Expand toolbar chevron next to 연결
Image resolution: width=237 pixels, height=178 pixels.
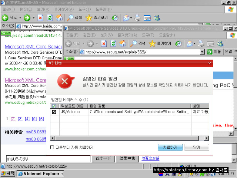click(x=236, y=52)
